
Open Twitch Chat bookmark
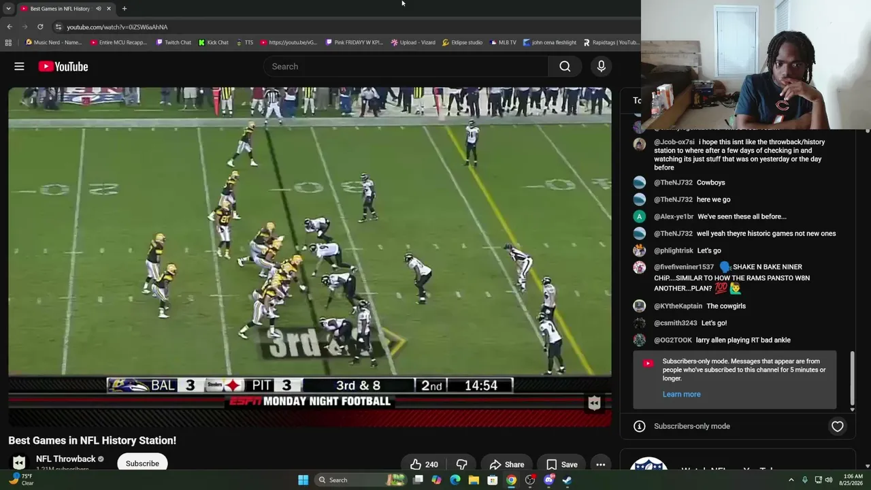[173, 42]
